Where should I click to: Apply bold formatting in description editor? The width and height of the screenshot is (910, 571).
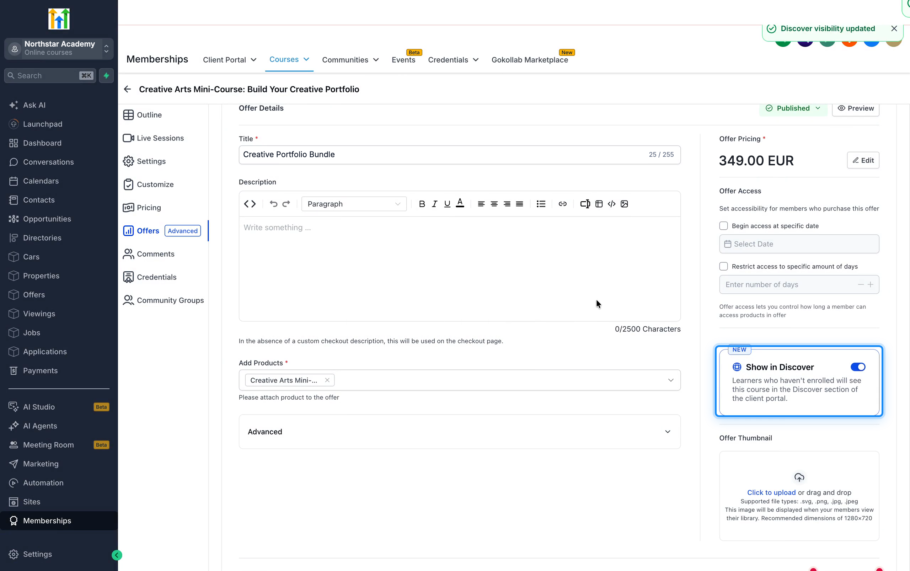(422, 204)
